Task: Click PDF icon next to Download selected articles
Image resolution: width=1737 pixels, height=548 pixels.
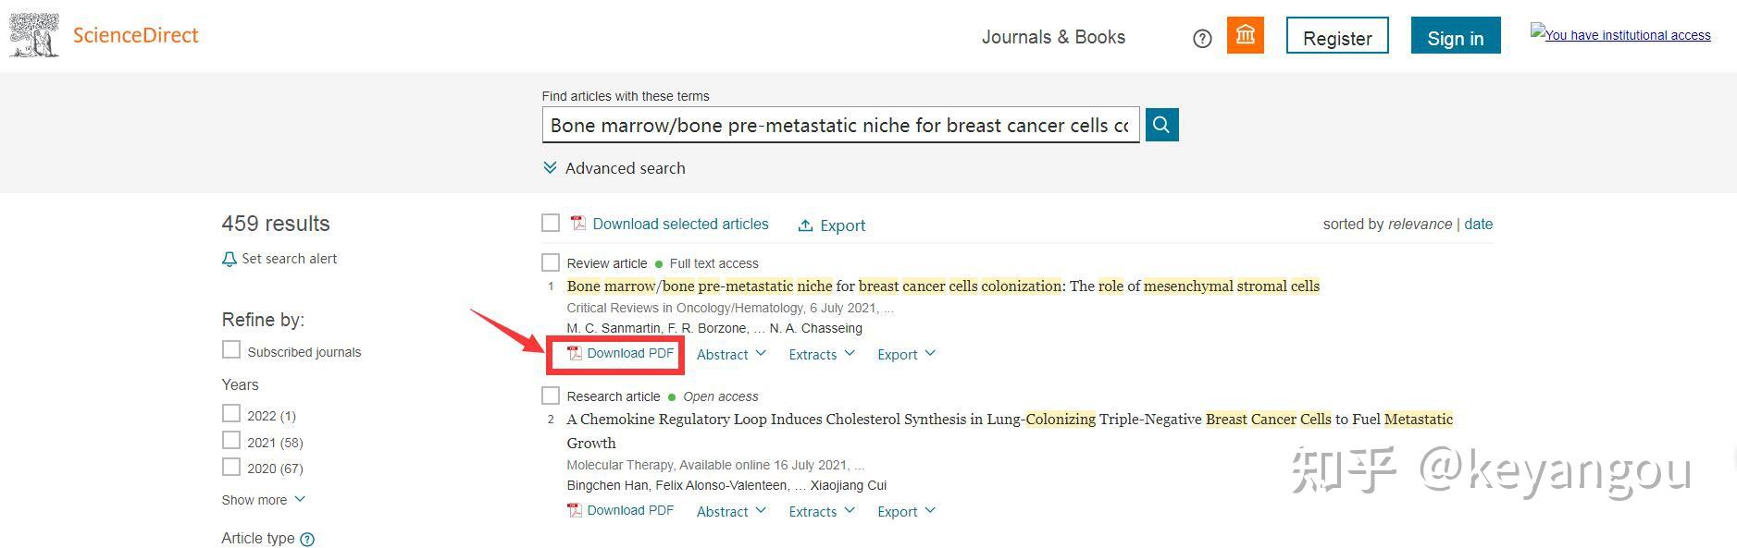Action: click(x=578, y=224)
